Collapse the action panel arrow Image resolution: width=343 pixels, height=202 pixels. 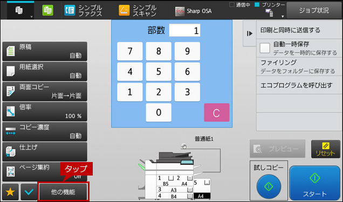[x=250, y=33]
